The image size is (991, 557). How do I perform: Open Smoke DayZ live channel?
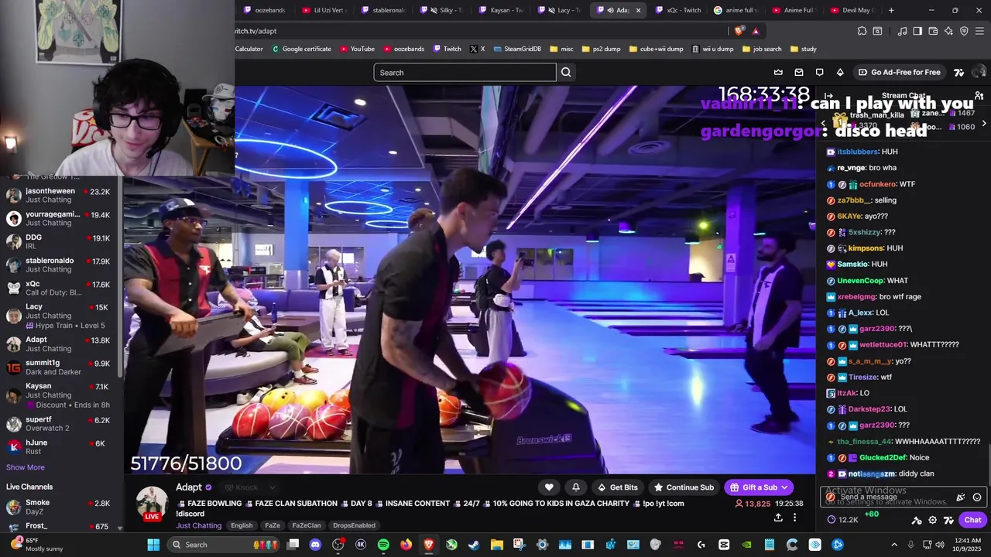pyautogui.click(x=59, y=507)
